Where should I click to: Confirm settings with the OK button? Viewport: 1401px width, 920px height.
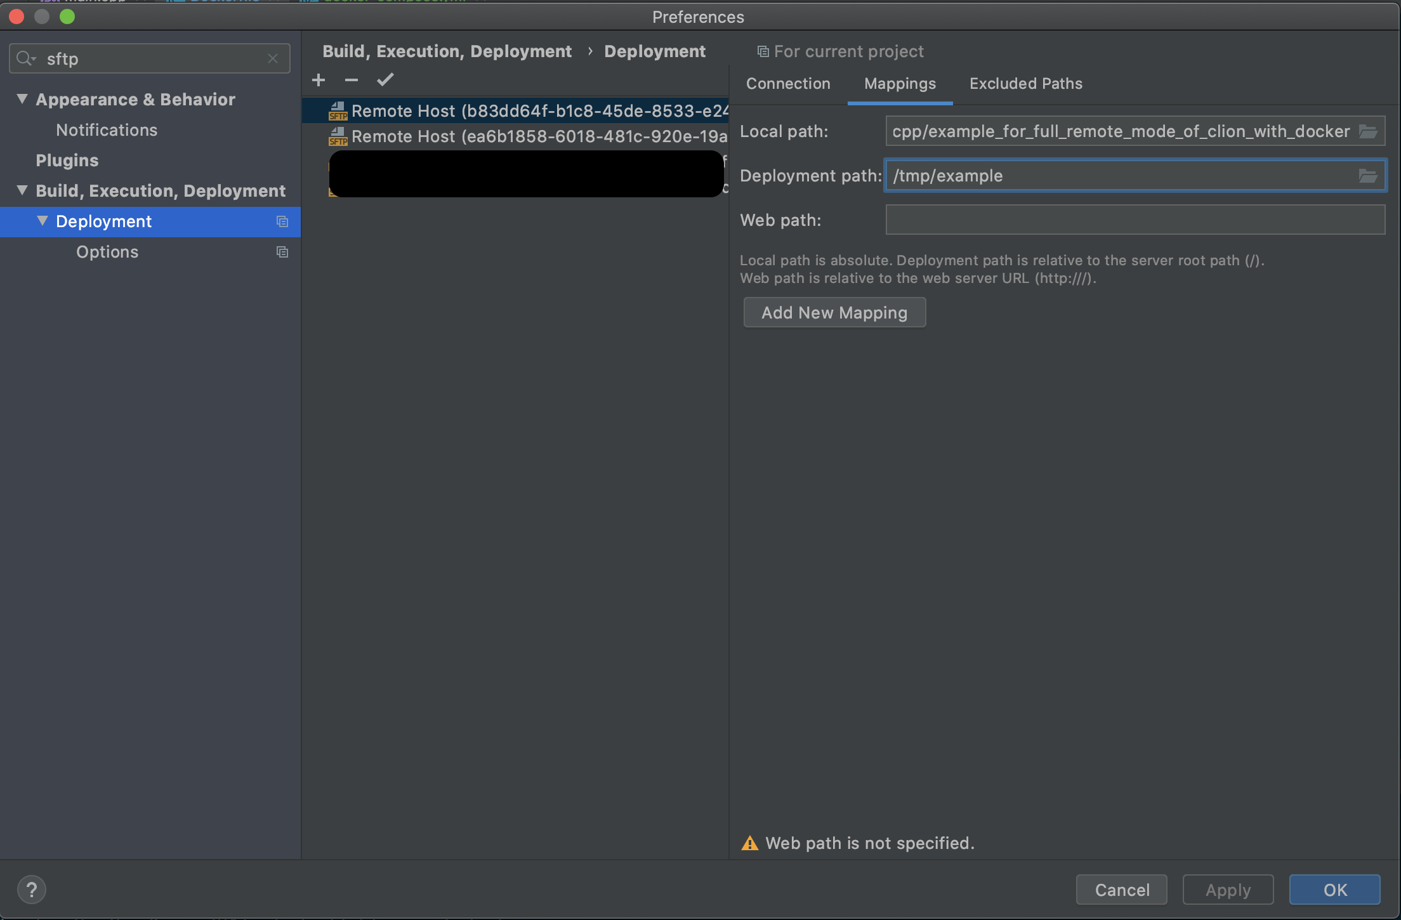point(1334,890)
